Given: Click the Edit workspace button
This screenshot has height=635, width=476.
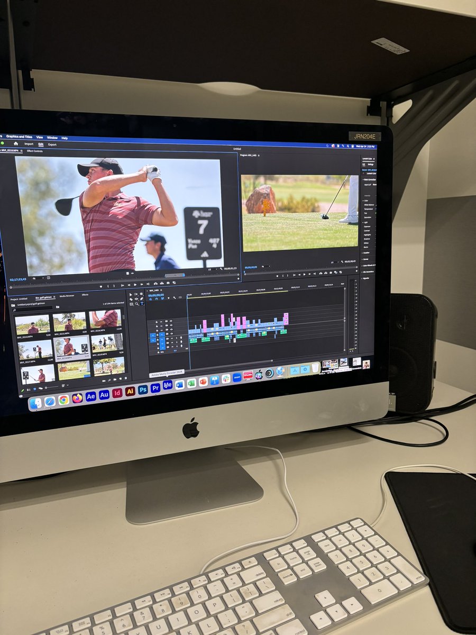Looking at the screenshot, I should [41, 144].
